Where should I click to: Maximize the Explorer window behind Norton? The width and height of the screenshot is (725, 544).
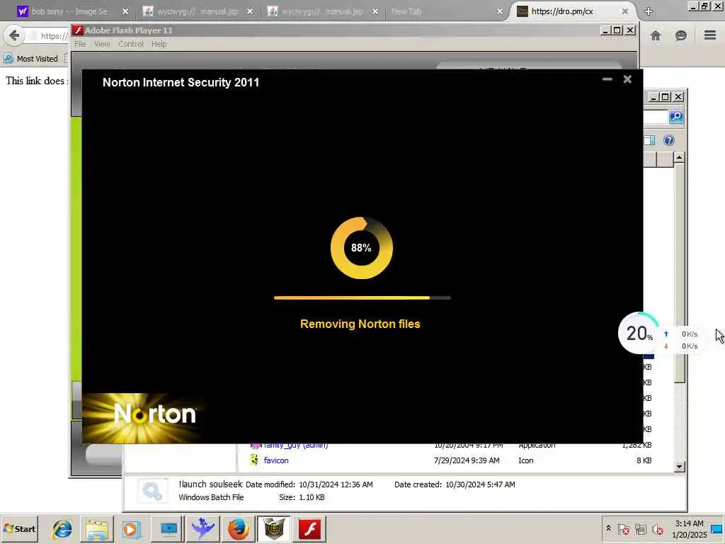coord(666,96)
